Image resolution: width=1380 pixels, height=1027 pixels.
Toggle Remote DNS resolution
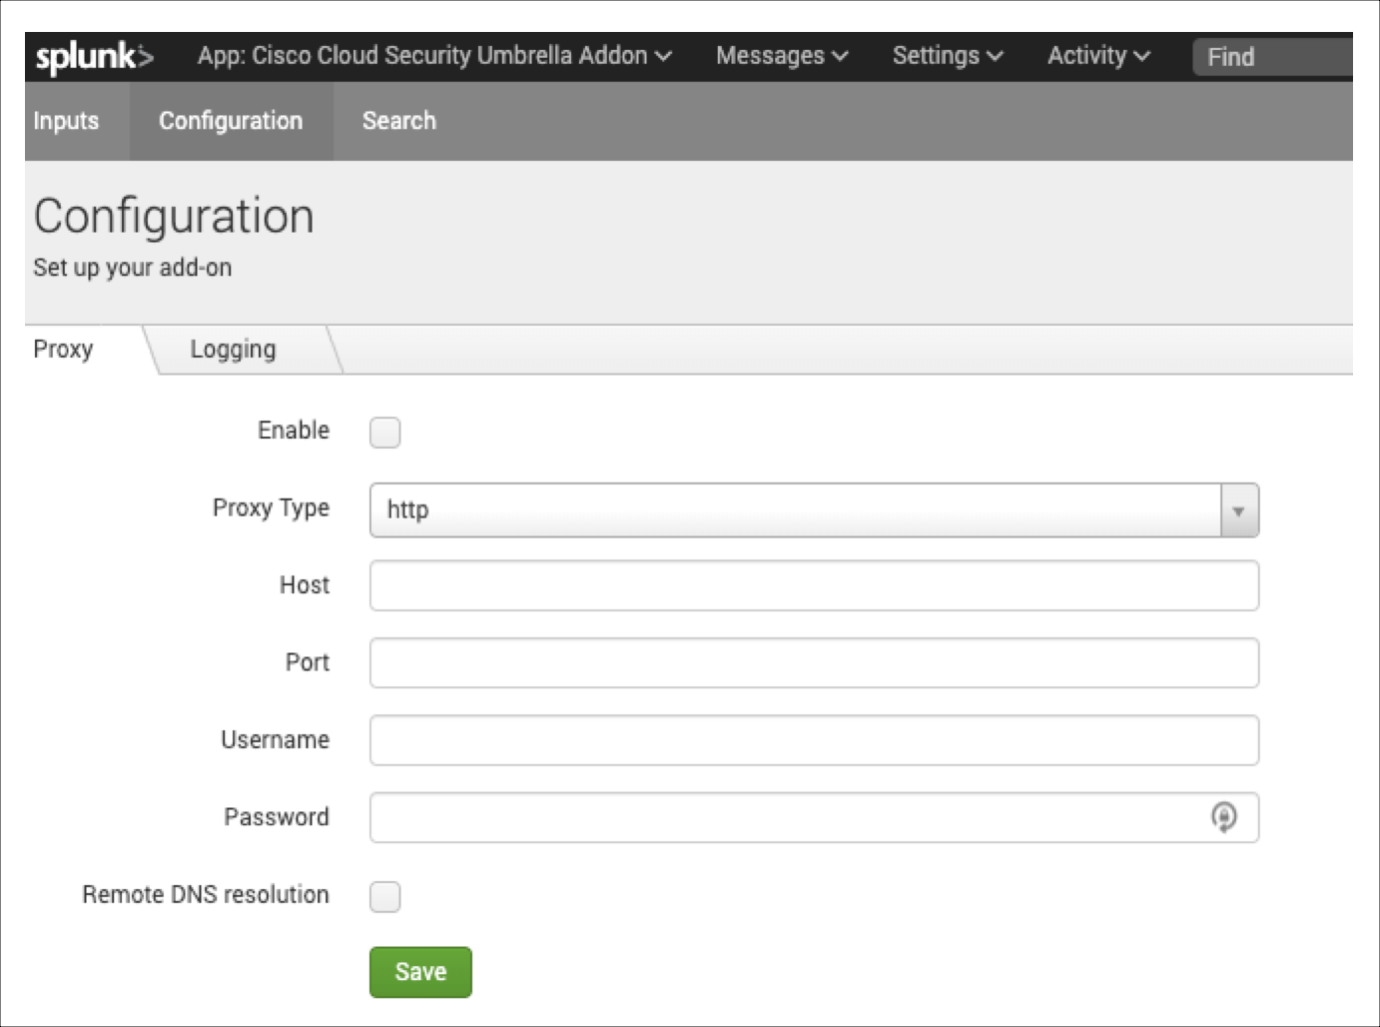click(x=384, y=897)
